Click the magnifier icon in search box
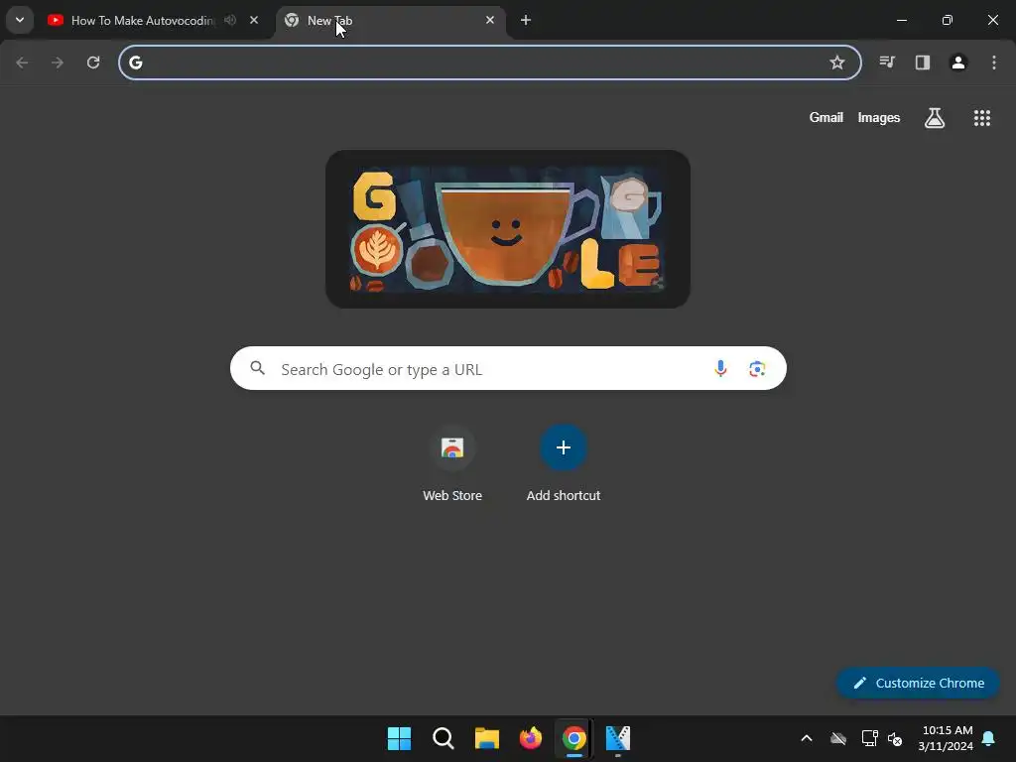The width and height of the screenshot is (1016, 762). point(258,368)
